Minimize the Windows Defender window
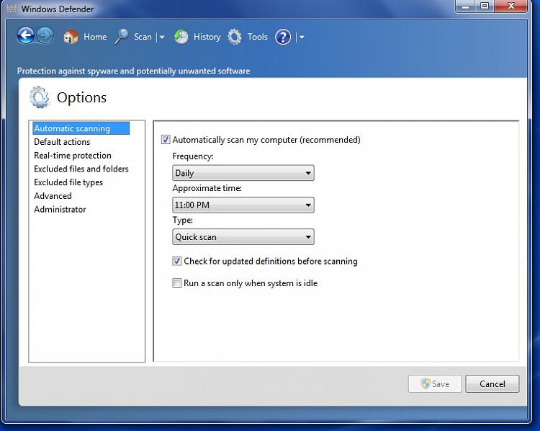 pyautogui.click(x=465, y=6)
